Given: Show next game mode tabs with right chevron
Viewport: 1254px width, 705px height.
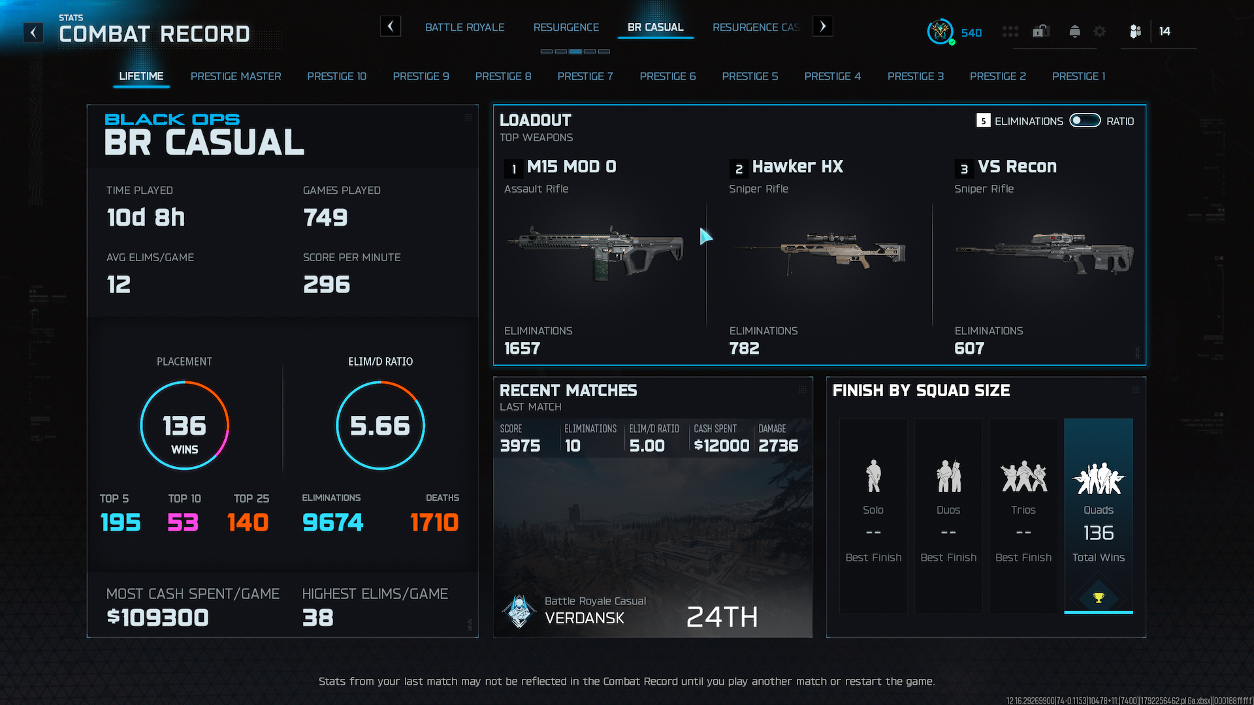Looking at the screenshot, I should point(823,26).
